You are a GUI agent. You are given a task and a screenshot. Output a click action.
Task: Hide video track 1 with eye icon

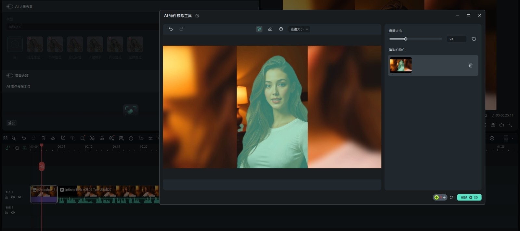(19, 197)
